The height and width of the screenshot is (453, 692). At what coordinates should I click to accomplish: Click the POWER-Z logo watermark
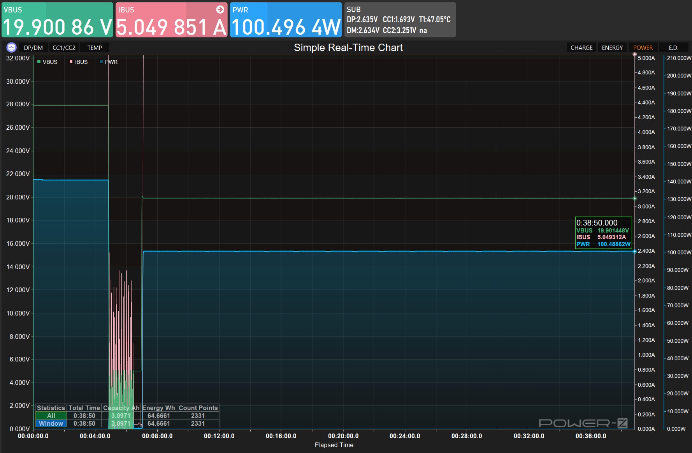583,423
